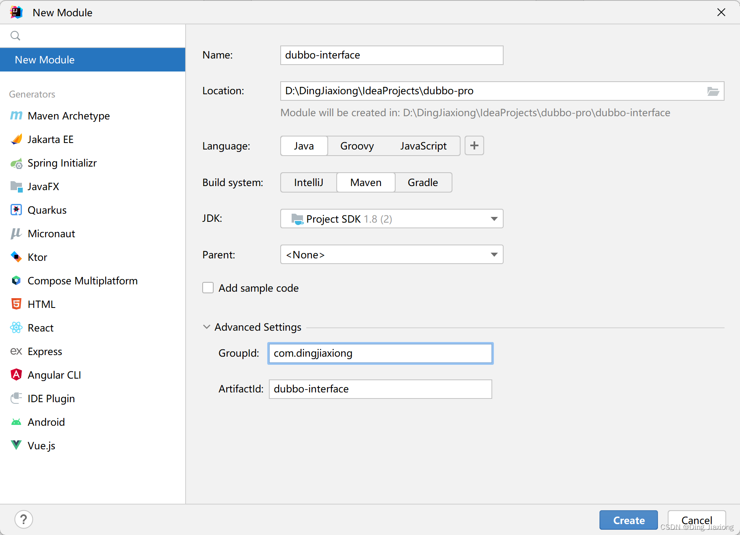740x535 pixels.
Task: Click the Angular CLI icon
Action: point(16,375)
